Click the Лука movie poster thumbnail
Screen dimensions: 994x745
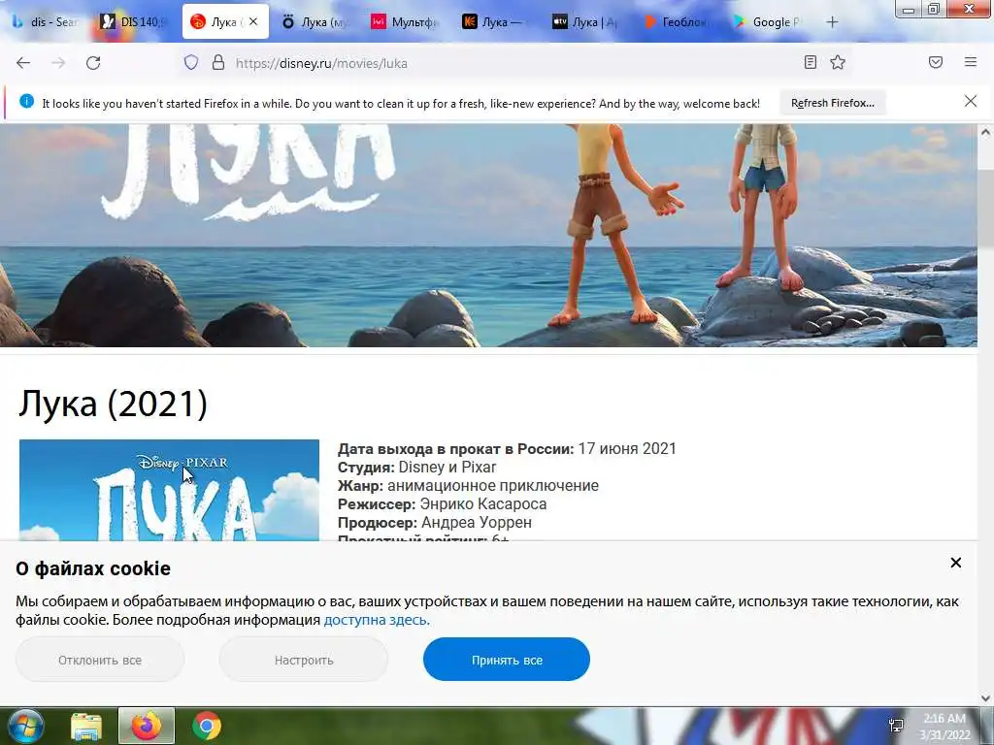click(x=169, y=490)
